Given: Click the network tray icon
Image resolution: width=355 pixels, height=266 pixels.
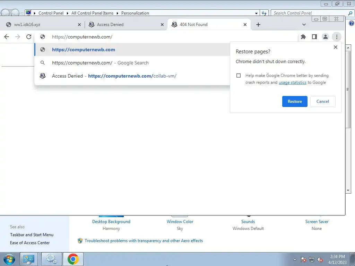Looking at the screenshot, I should [x=312, y=259].
